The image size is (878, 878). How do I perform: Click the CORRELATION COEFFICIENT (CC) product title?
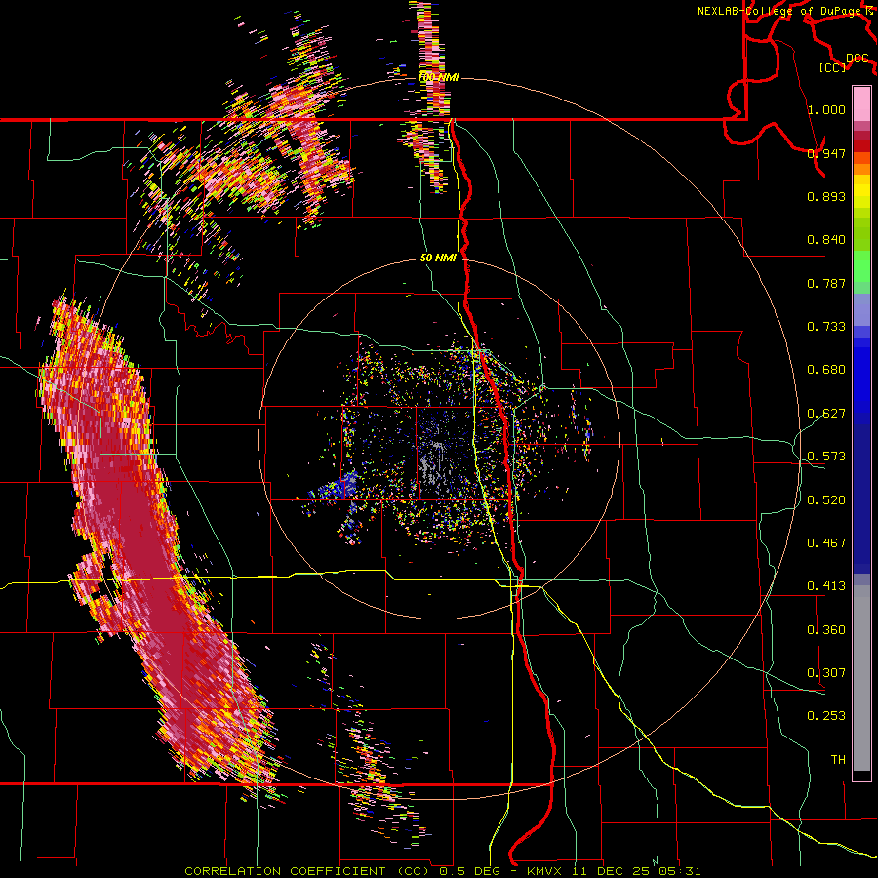tap(307, 871)
